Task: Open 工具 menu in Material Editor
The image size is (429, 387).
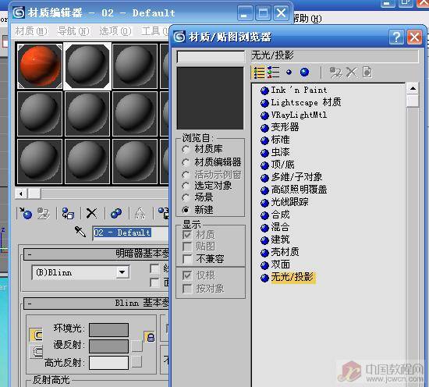Action: pos(155,31)
